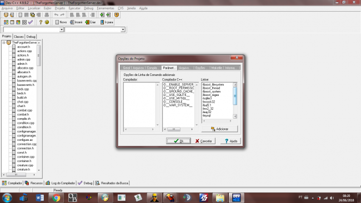Click the Ir para toolbar icon

point(102,22)
